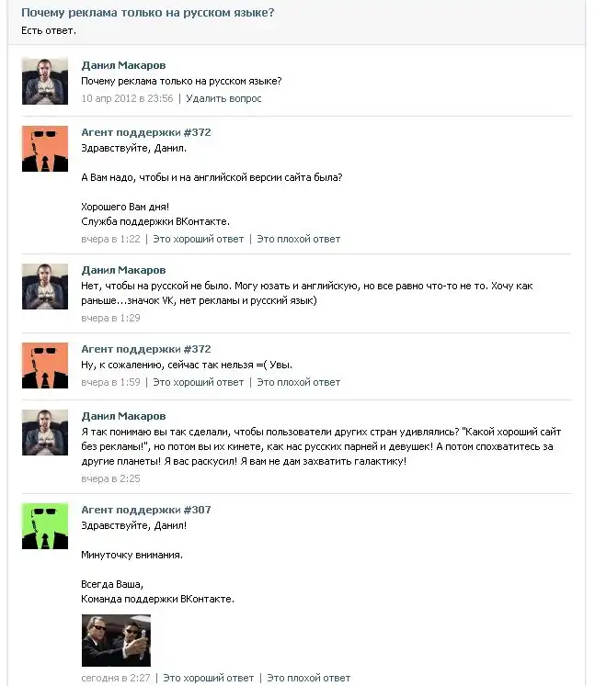Click the orange agent avatar beside "Ну, к сожалению"
This screenshot has width=595, height=686.
(x=45, y=365)
